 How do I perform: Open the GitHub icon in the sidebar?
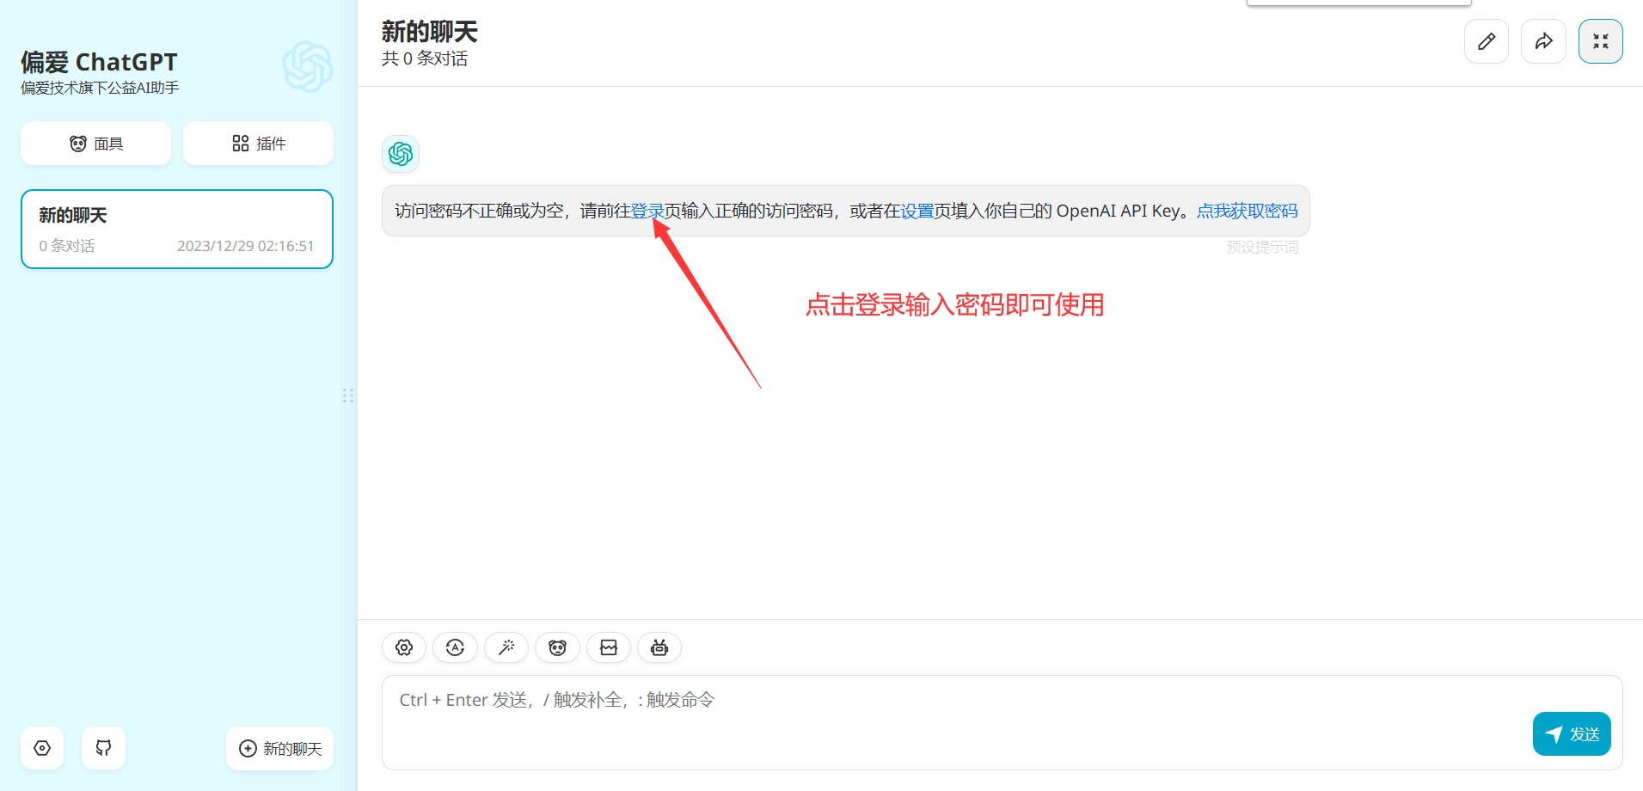(103, 748)
